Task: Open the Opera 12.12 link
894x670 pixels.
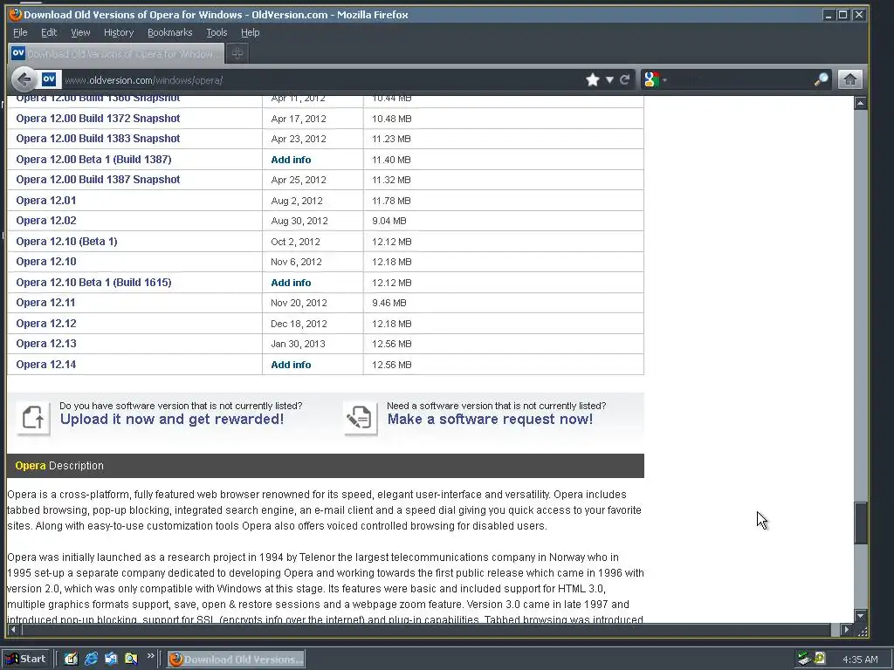Action: coord(46,324)
